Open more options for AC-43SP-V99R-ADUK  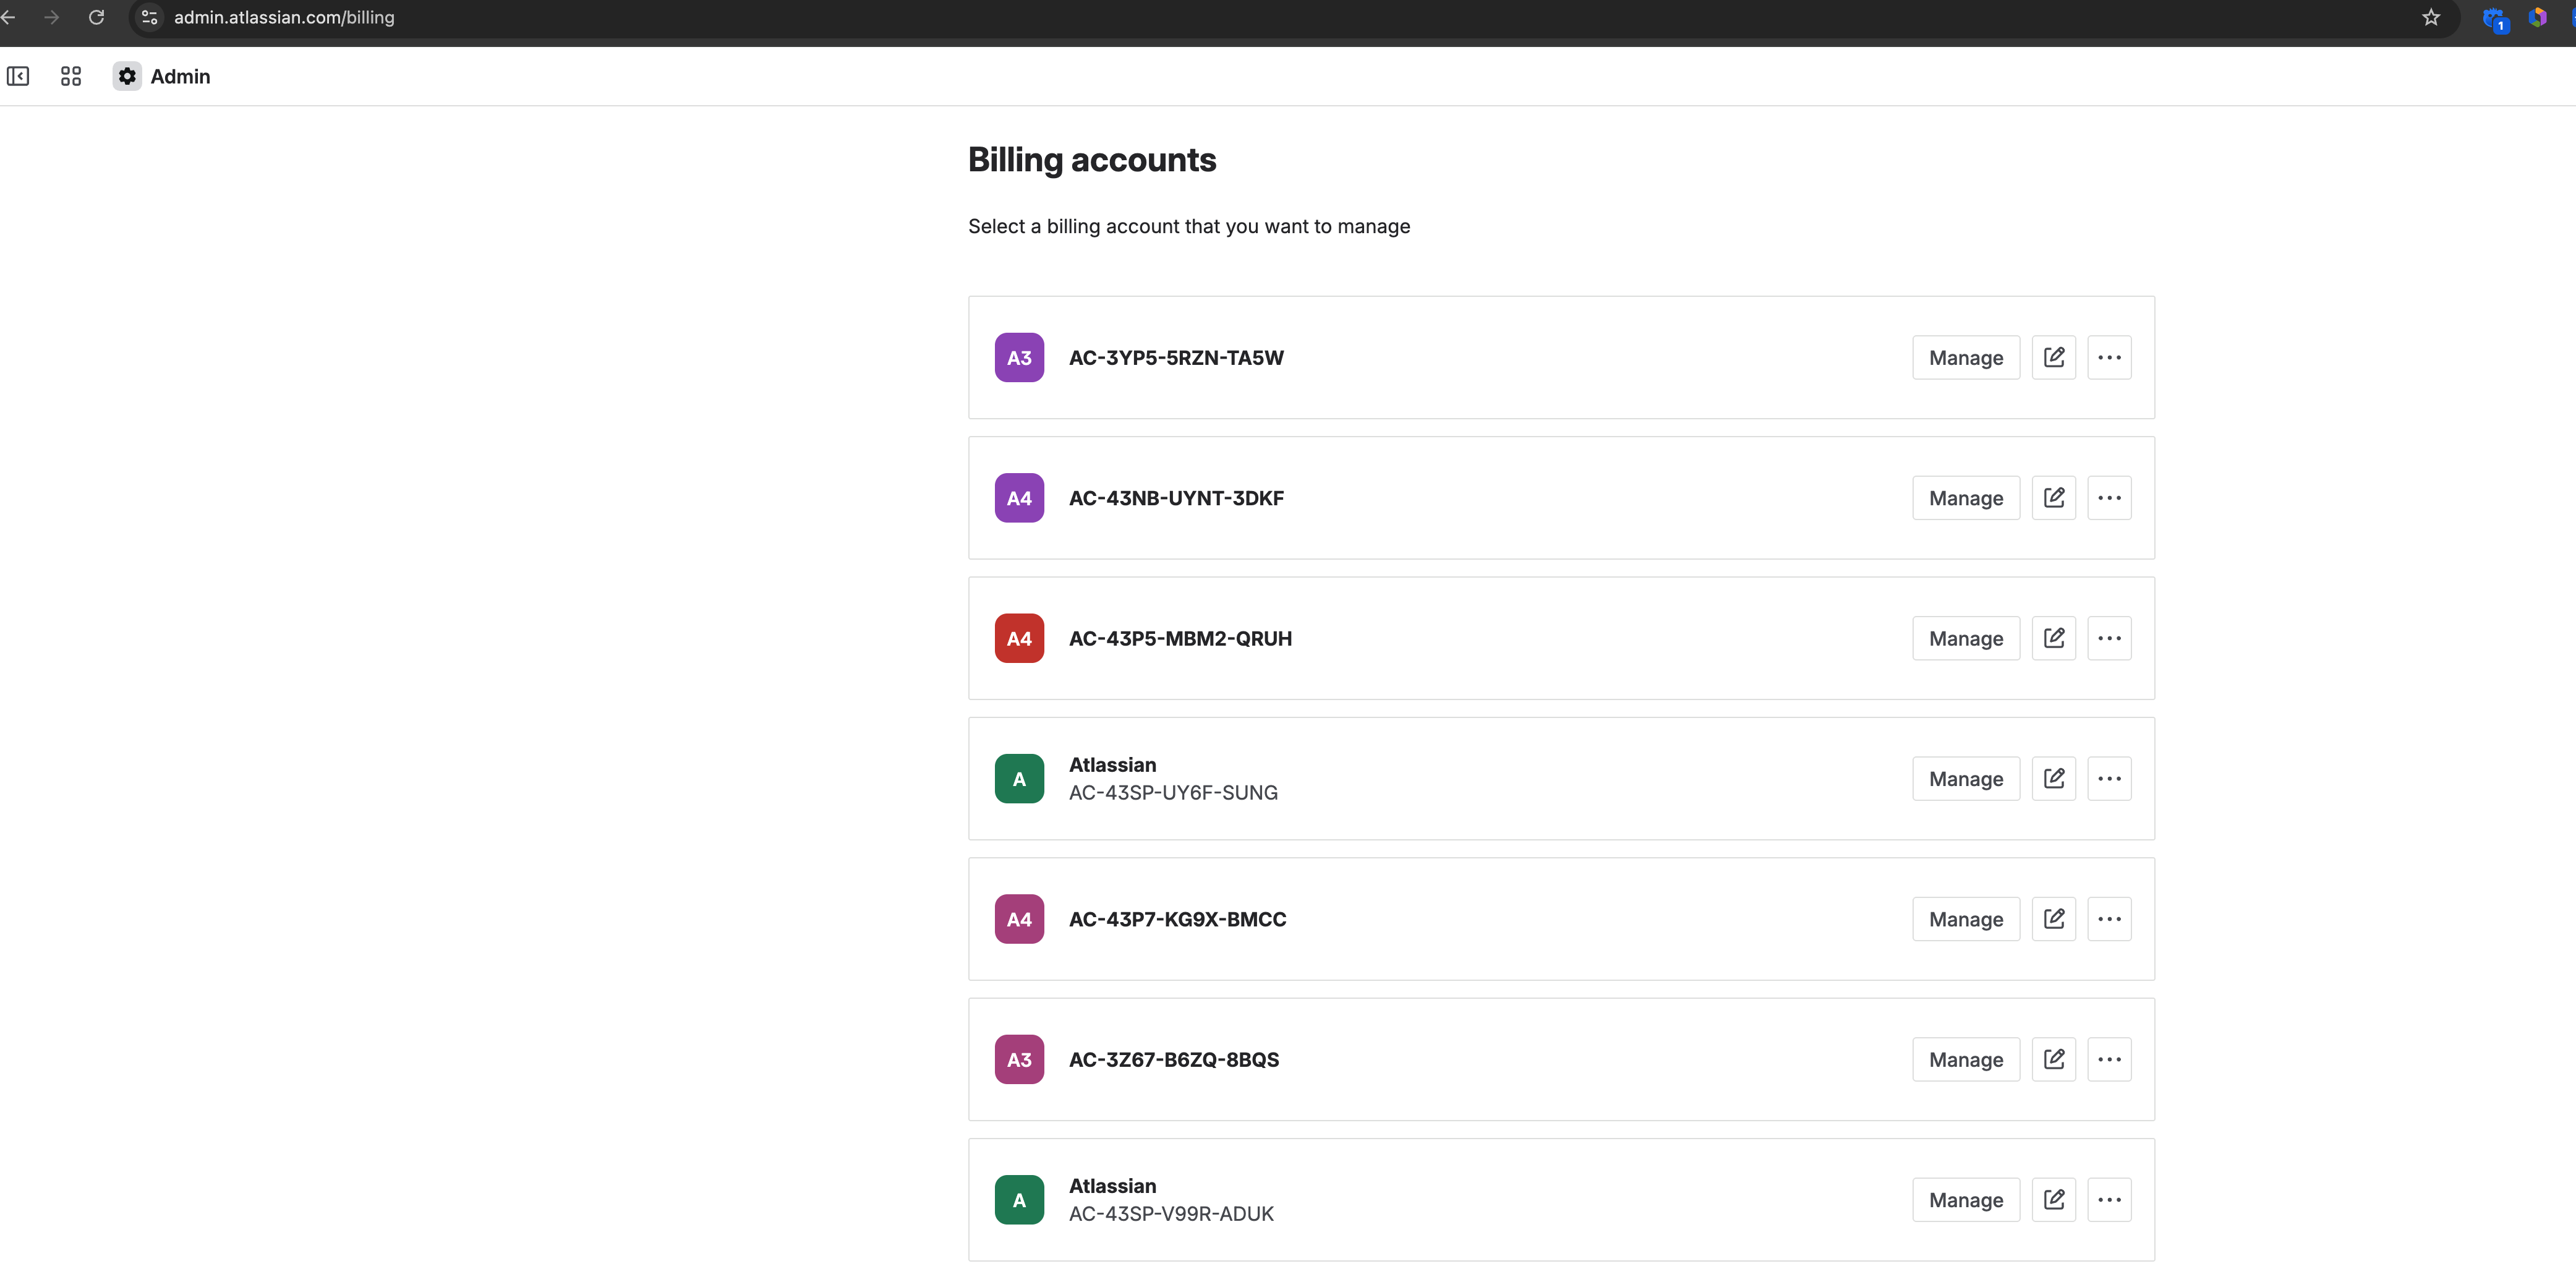pos(2110,1200)
